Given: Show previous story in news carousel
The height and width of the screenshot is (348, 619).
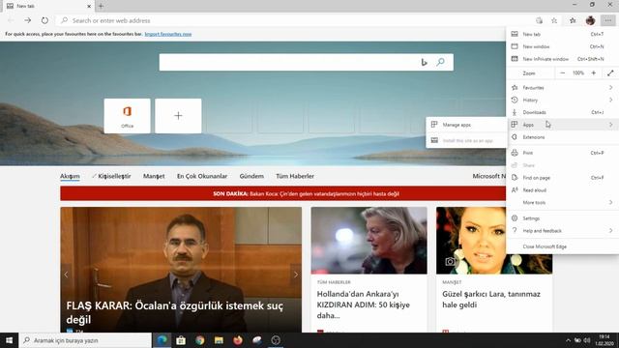Looking at the screenshot, I should pos(67,275).
